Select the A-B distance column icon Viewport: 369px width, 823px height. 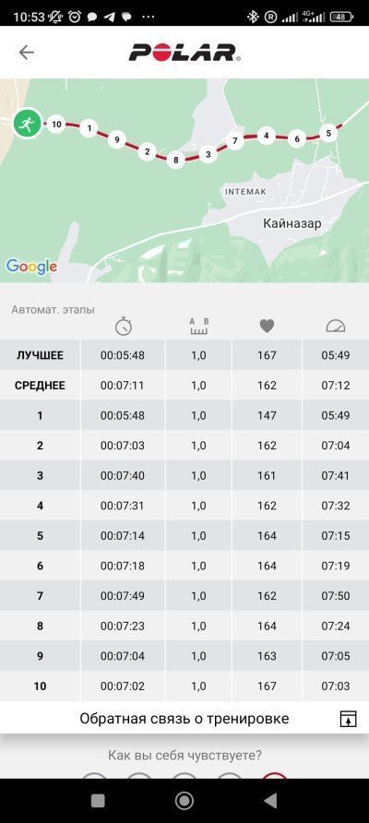[199, 327]
